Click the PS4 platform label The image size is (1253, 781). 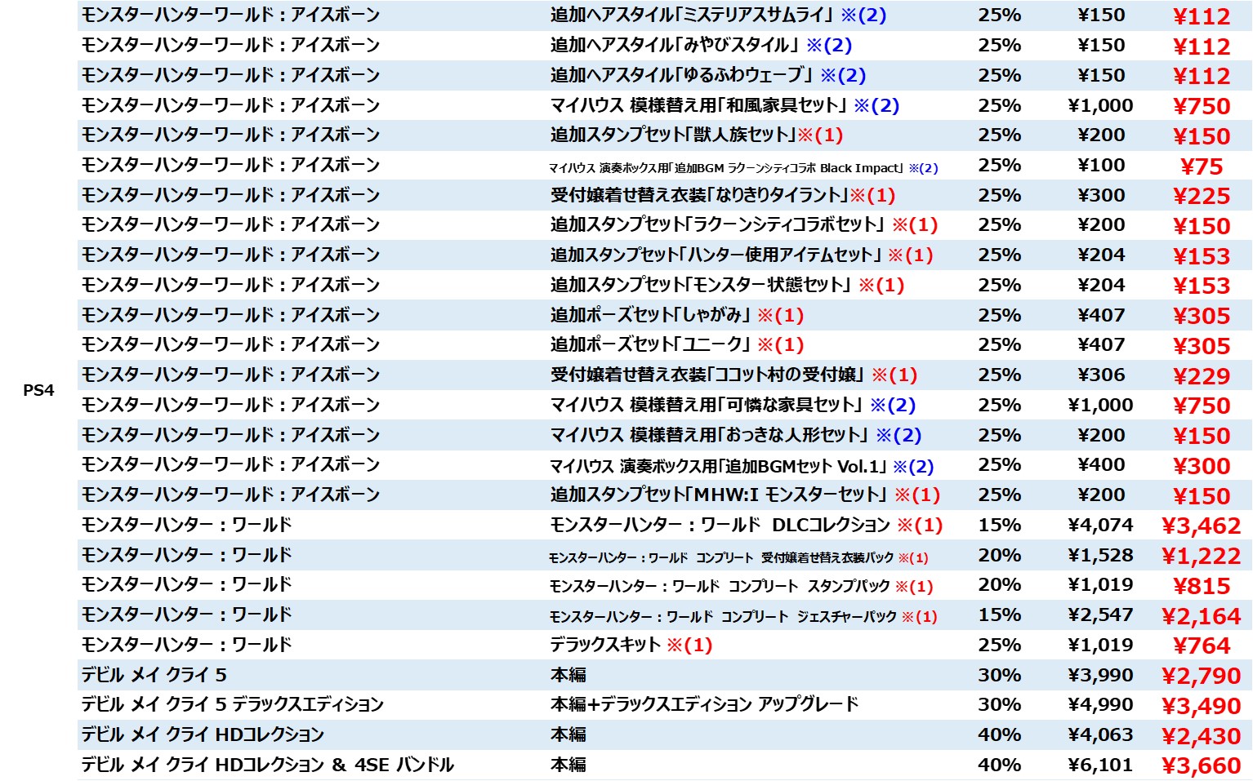click(x=38, y=390)
